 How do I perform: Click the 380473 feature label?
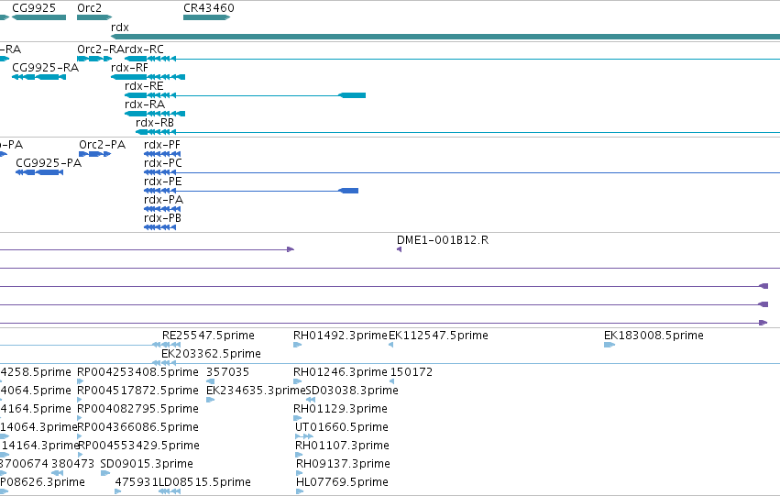[72, 464]
